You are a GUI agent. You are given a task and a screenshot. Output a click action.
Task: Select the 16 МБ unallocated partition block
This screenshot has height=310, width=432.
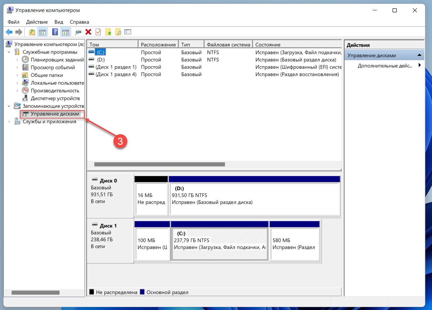[x=151, y=199]
